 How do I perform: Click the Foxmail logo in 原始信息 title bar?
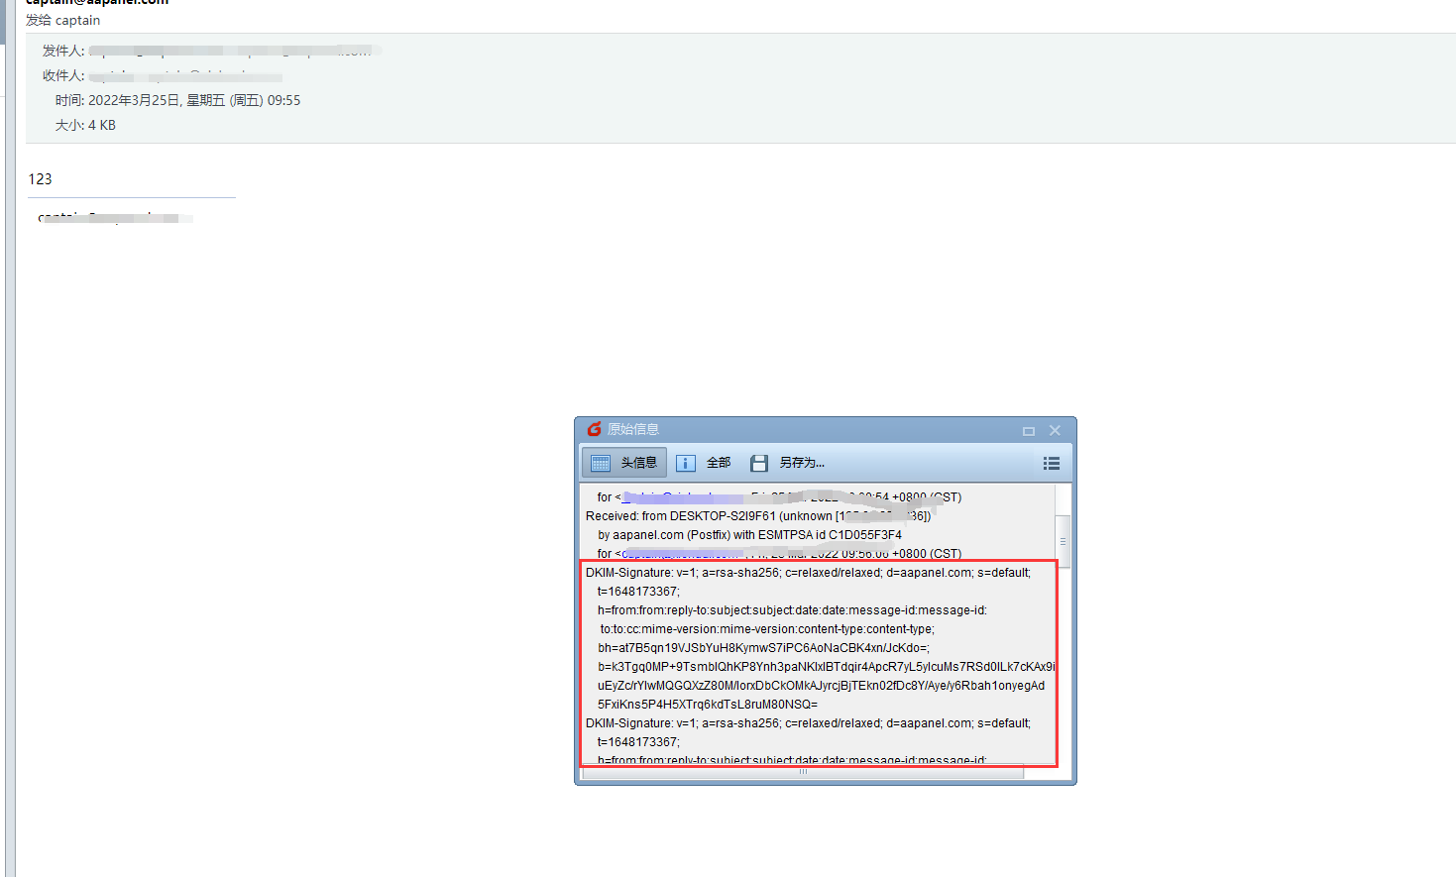[x=595, y=429]
